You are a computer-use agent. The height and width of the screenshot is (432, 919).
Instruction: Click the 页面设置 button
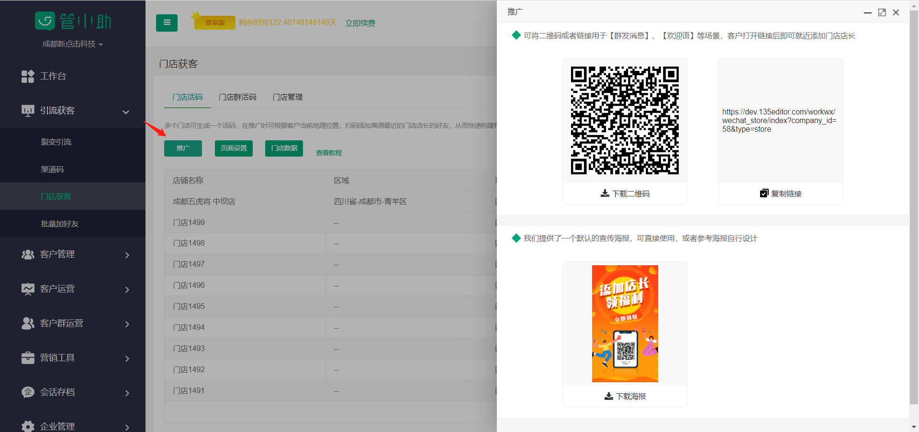pos(234,148)
